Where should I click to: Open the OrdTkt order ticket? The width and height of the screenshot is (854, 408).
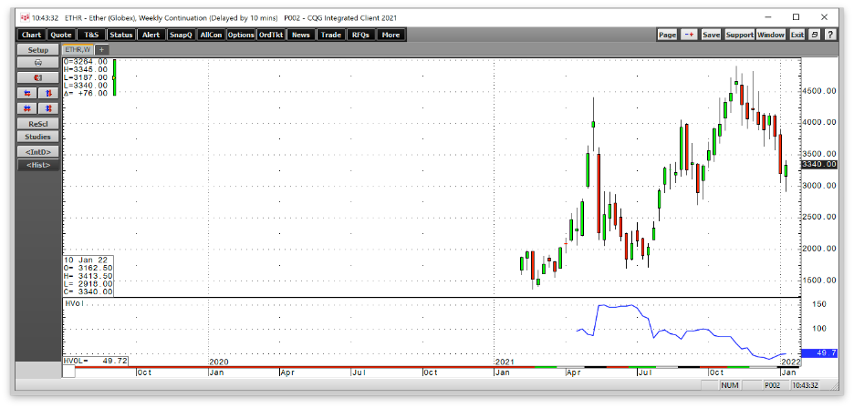click(272, 35)
